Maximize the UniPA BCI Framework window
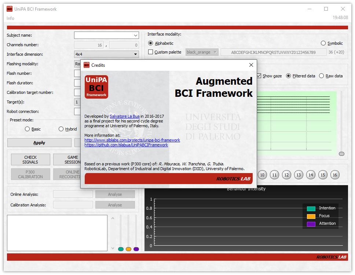 [326, 9]
